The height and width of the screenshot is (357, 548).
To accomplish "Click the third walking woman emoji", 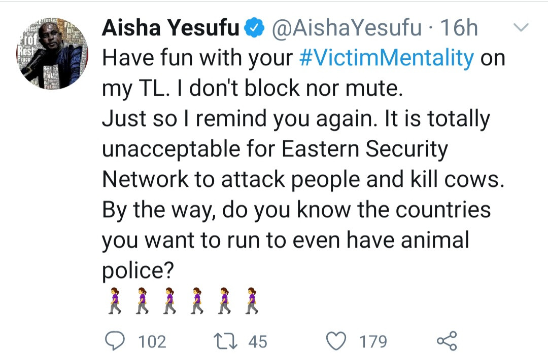I will point(170,302).
